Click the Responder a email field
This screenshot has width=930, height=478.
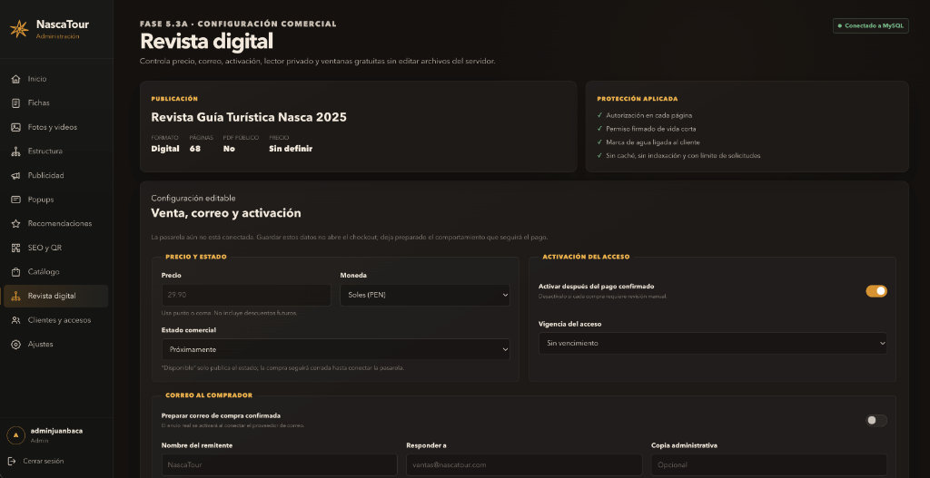coord(524,465)
